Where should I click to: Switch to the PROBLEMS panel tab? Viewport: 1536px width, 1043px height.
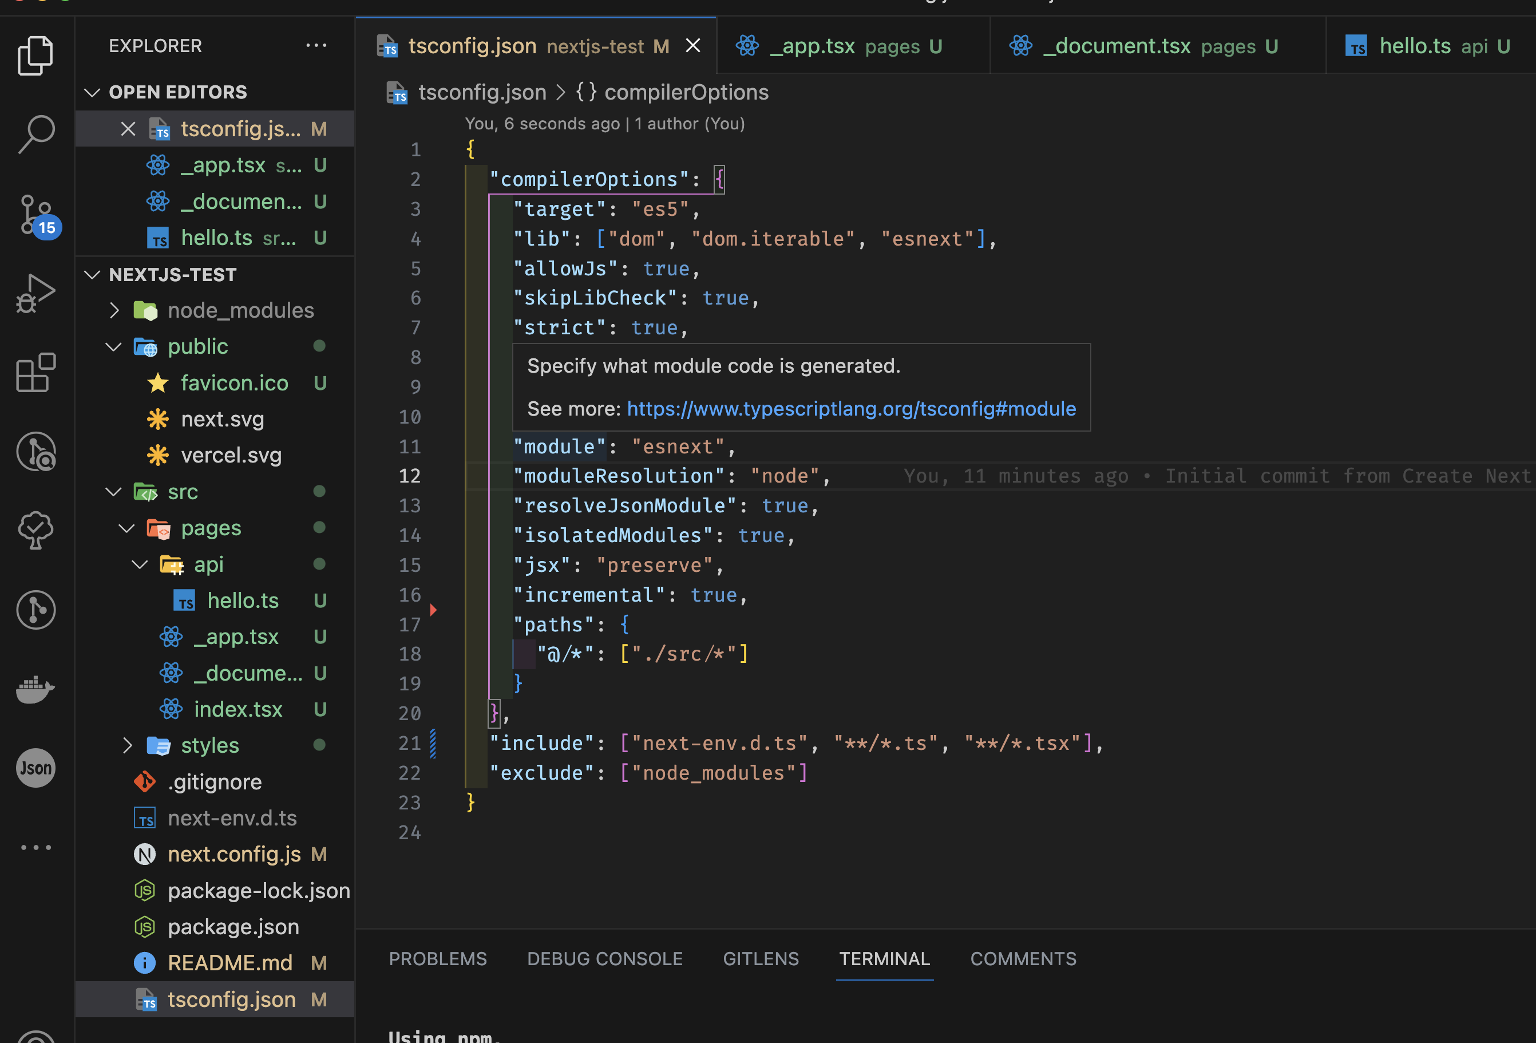click(438, 958)
